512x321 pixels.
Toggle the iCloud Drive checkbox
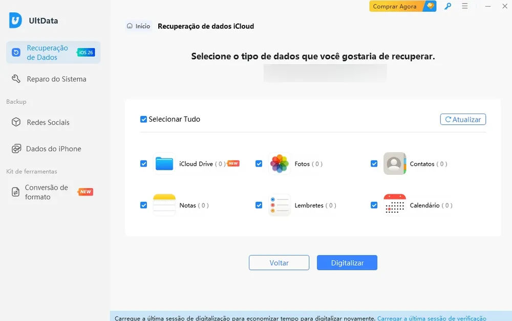coord(144,164)
